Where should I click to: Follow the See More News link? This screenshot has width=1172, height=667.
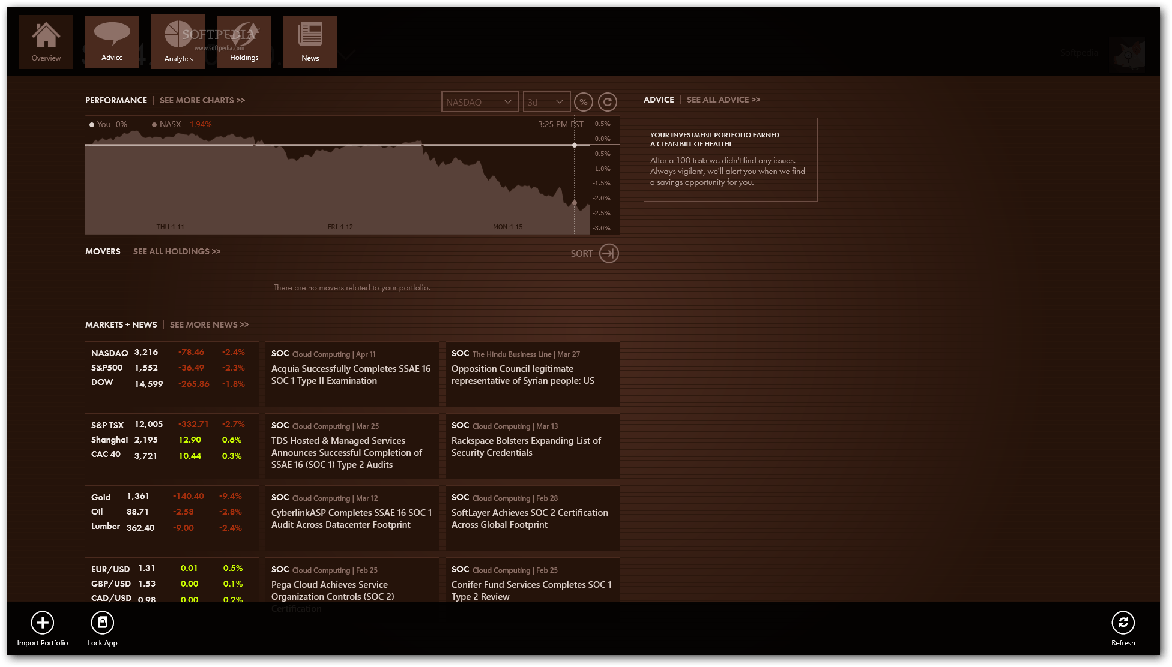coord(209,325)
